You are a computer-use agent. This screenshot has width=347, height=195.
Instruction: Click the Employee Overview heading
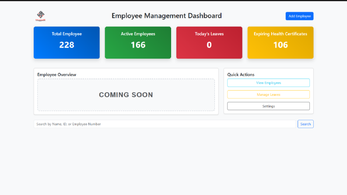[x=56, y=74]
